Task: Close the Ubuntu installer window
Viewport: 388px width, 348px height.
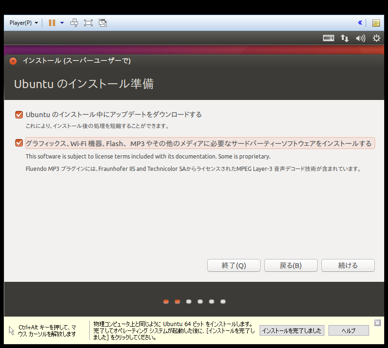Action: coord(13,61)
